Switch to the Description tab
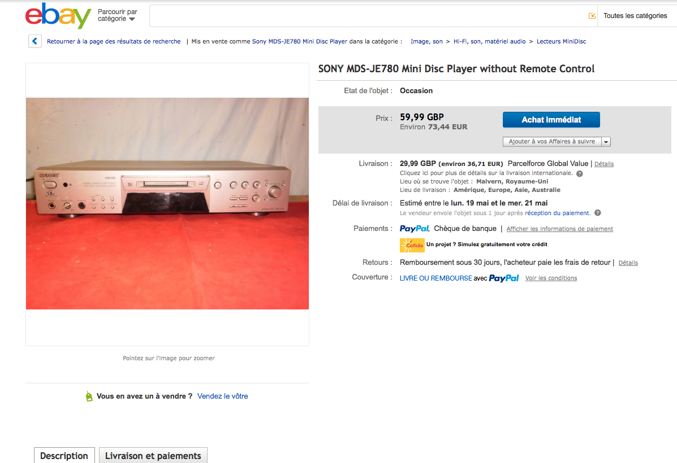Image resolution: width=677 pixels, height=463 pixels. (64, 456)
